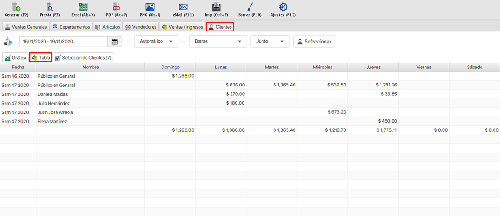Open the calendar date picker button
The image size is (500, 216).
pyautogui.click(x=114, y=41)
